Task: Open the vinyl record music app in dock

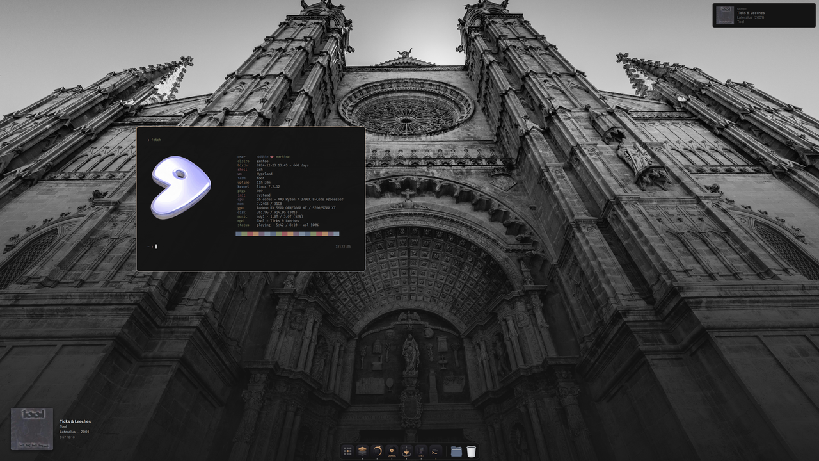Action: [392, 451]
